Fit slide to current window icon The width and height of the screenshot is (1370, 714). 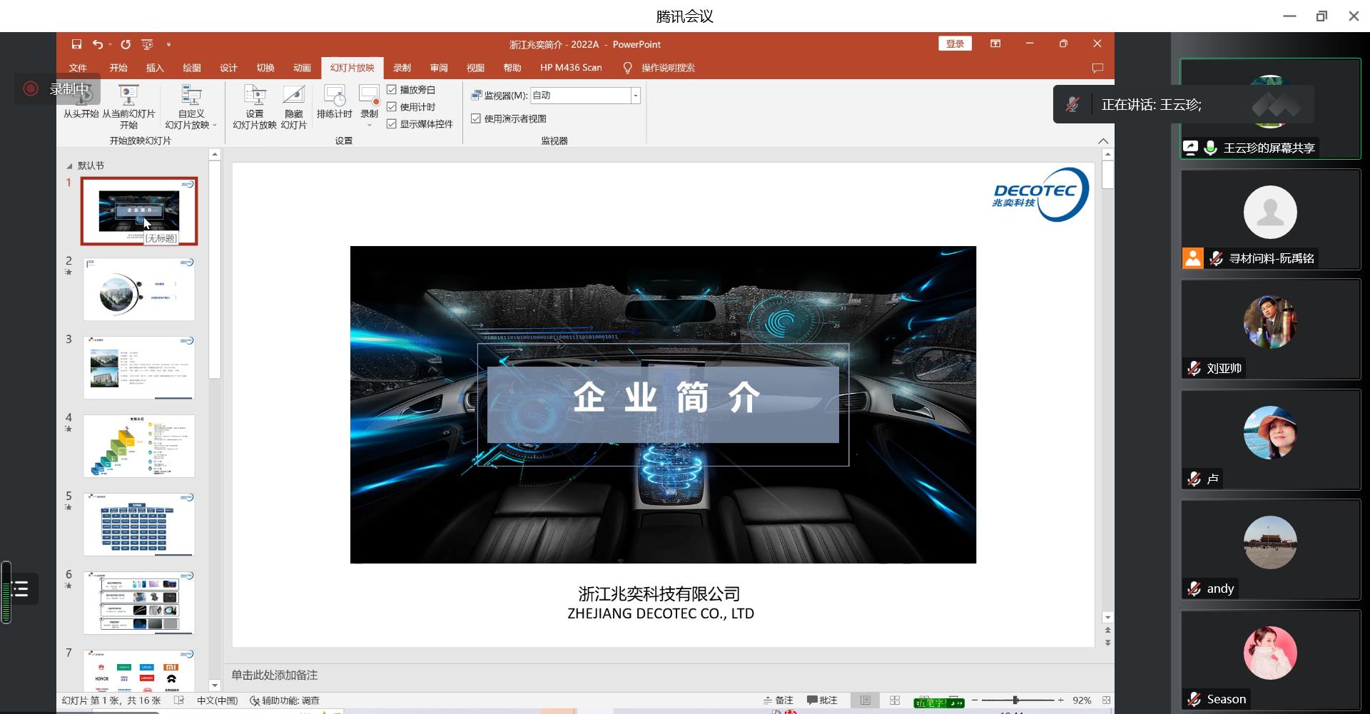[x=1106, y=700]
